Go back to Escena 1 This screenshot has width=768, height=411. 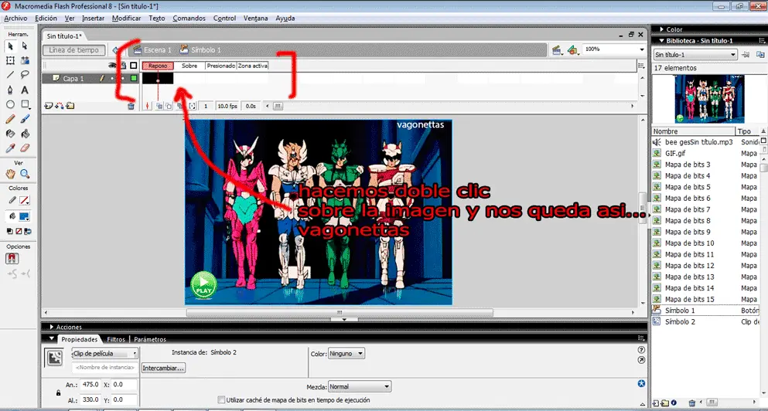click(x=152, y=50)
